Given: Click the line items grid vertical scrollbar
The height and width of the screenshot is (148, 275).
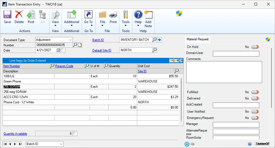Looking at the screenshot, I should click(181, 99).
